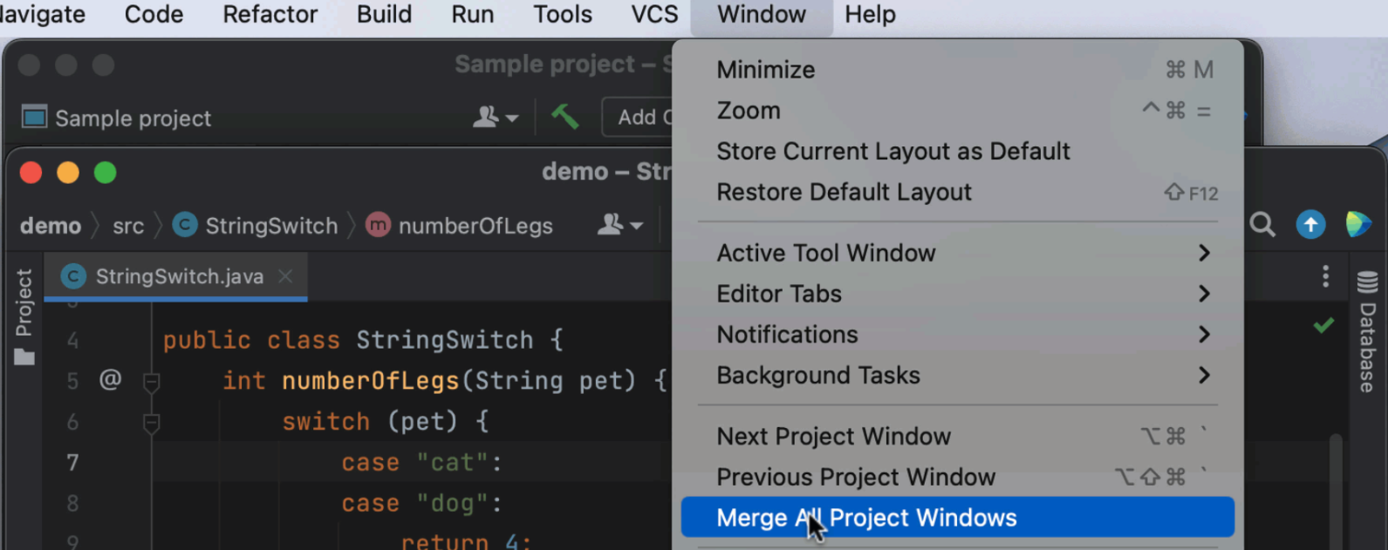Click the "cat" string in the code

tap(452, 462)
